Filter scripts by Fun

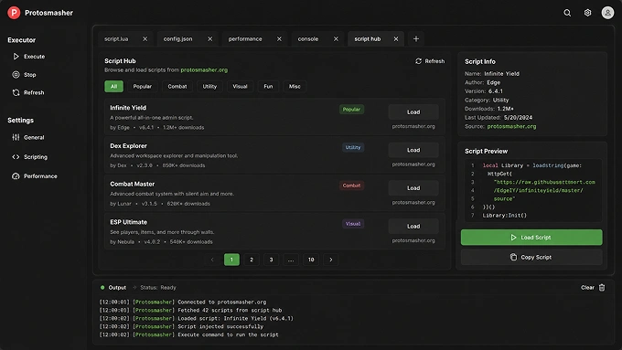coord(268,87)
